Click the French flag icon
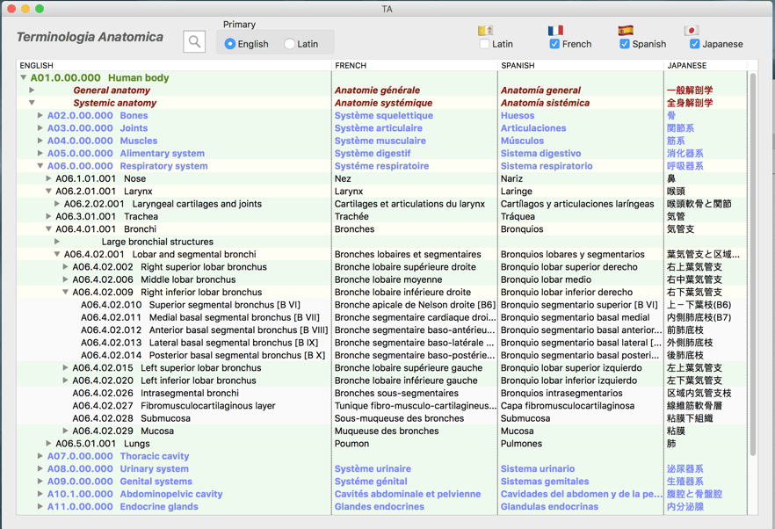Screen dimensions: 775x529 pos(555,30)
